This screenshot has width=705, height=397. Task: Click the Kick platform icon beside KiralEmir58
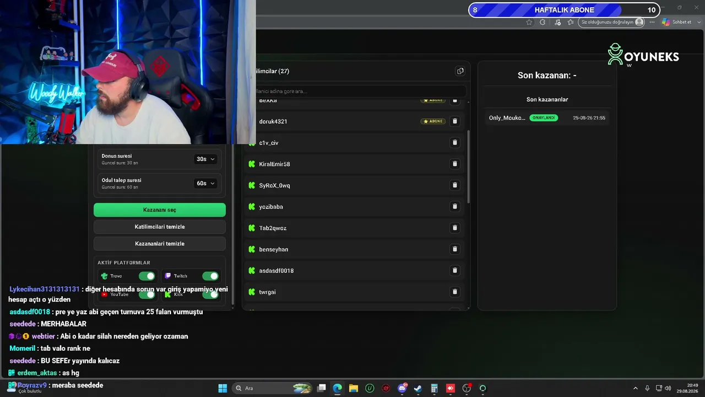click(252, 164)
